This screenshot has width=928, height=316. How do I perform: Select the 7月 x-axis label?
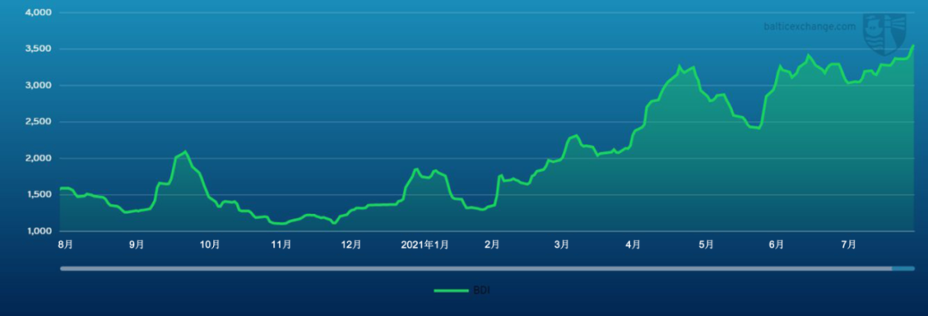coord(849,245)
